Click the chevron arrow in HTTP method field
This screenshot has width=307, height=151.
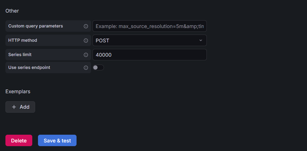point(200,40)
